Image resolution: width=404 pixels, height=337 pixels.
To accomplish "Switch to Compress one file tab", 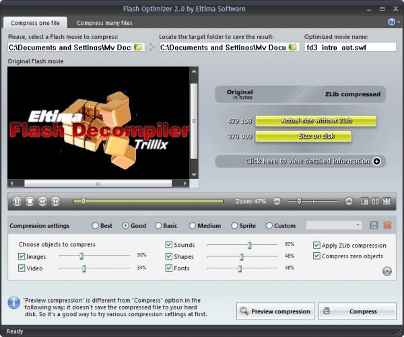I will [x=35, y=23].
